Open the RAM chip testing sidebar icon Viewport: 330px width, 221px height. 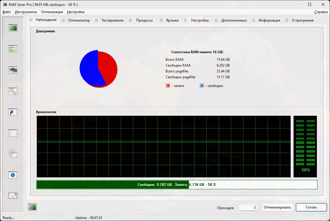13,70
